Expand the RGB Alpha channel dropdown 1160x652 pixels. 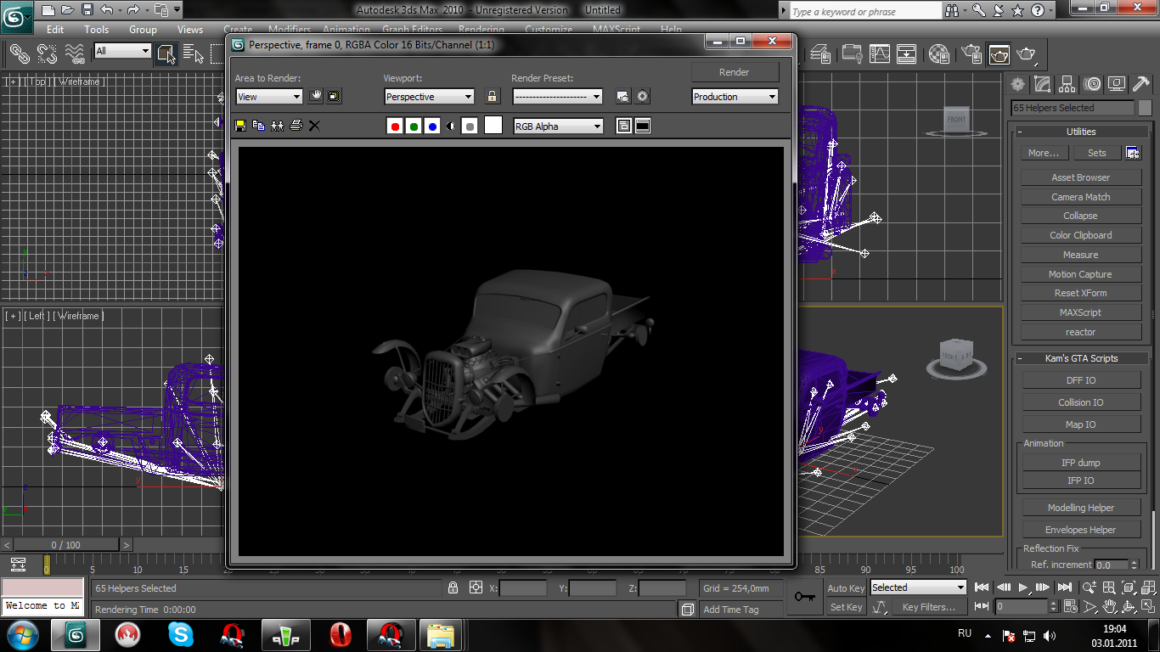pyautogui.click(x=558, y=126)
